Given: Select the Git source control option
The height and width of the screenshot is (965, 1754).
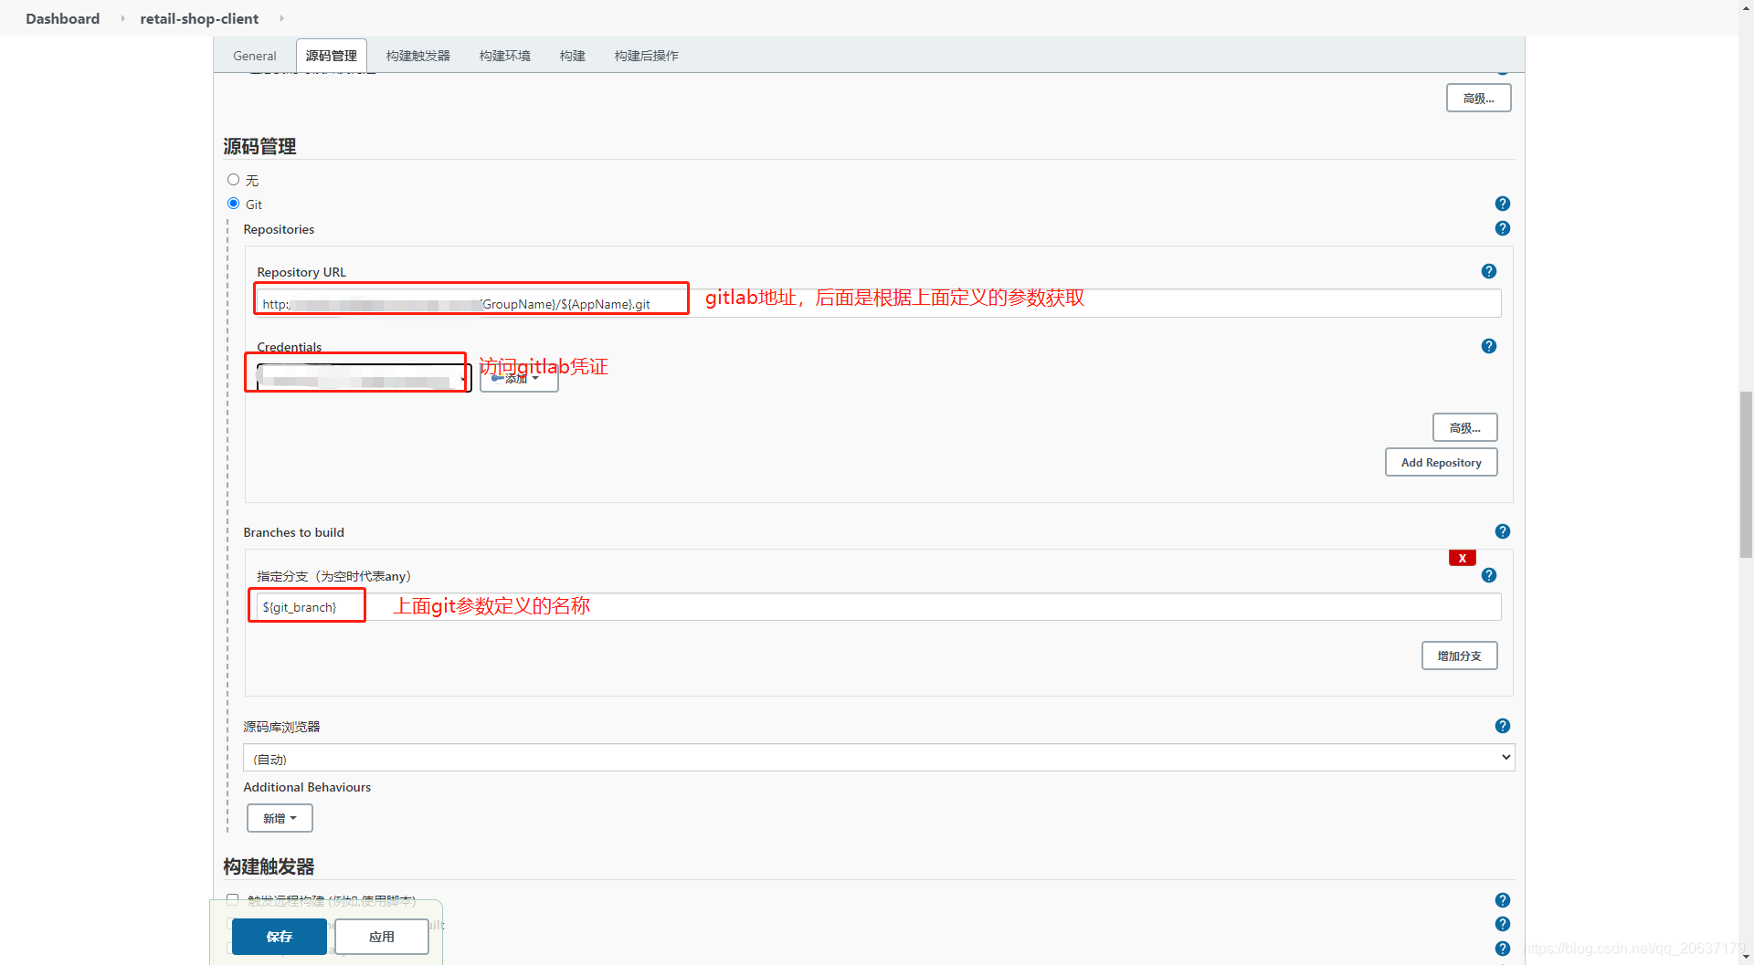Looking at the screenshot, I should coord(233,204).
